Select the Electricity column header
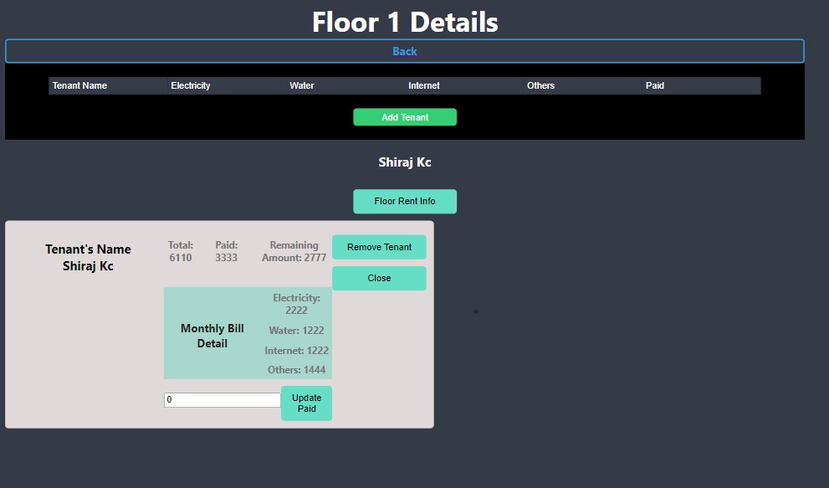This screenshot has width=829, height=488. pos(190,85)
